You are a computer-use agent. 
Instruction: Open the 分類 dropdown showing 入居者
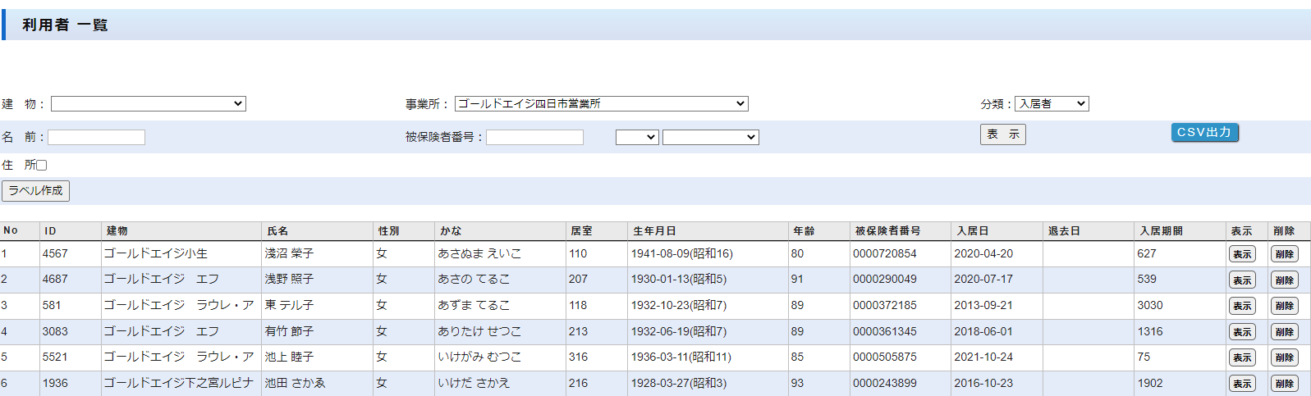point(1052,104)
